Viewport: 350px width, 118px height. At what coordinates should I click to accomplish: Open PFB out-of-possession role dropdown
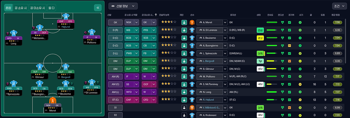[149, 30]
